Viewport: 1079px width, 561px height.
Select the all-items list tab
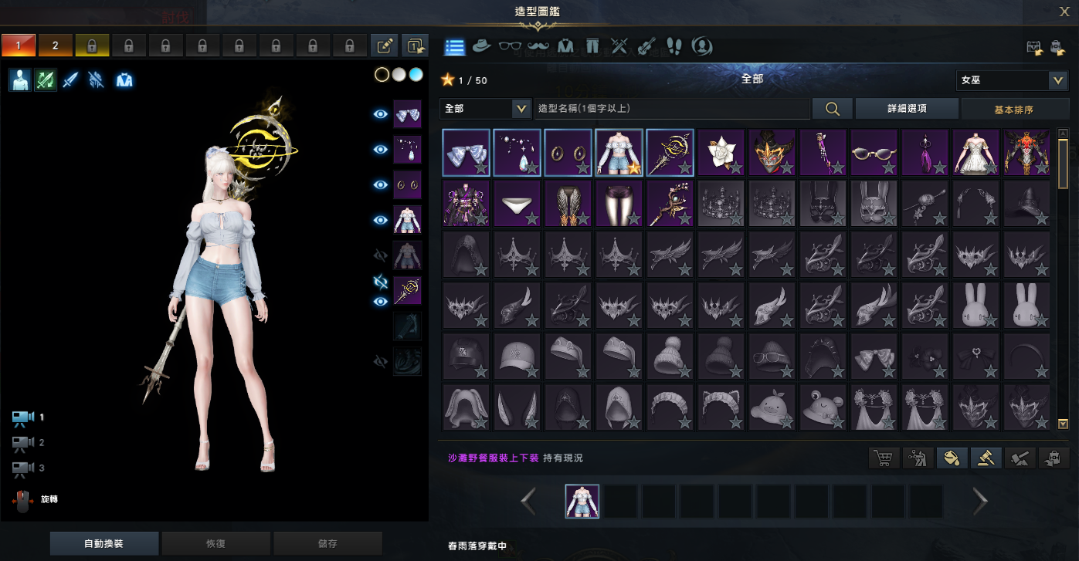click(455, 46)
